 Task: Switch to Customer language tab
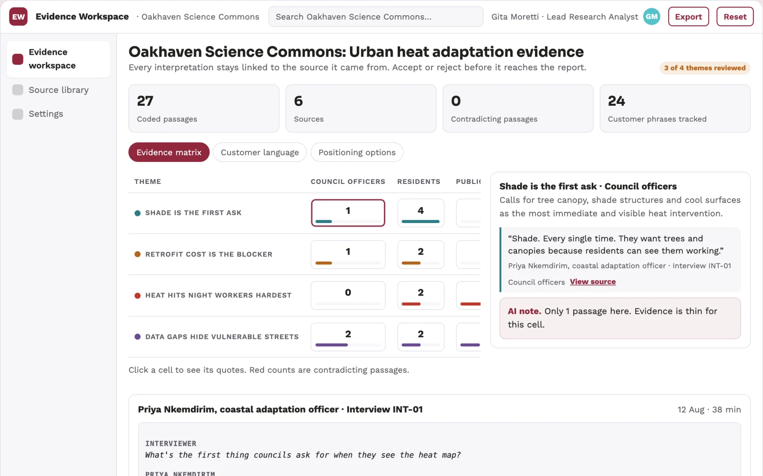[260, 152]
